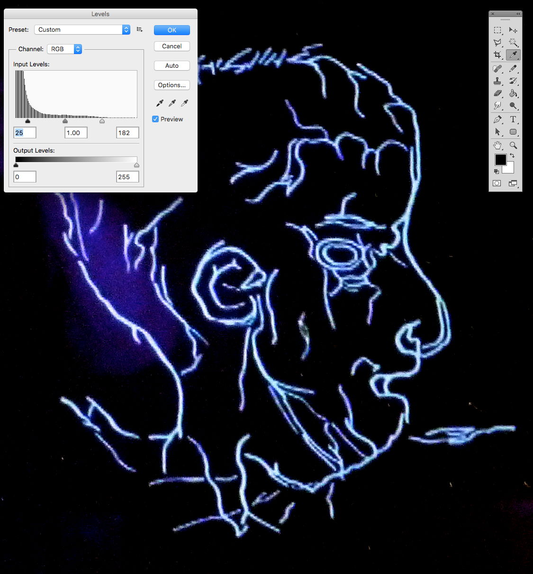Select the Dodge tool
Image resolution: width=533 pixels, height=574 pixels.
513,106
